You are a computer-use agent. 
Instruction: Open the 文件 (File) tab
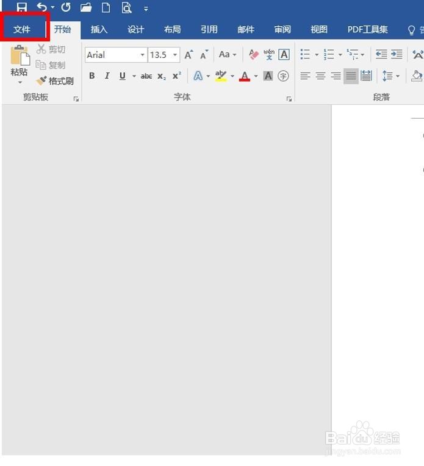tap(22, 29)
